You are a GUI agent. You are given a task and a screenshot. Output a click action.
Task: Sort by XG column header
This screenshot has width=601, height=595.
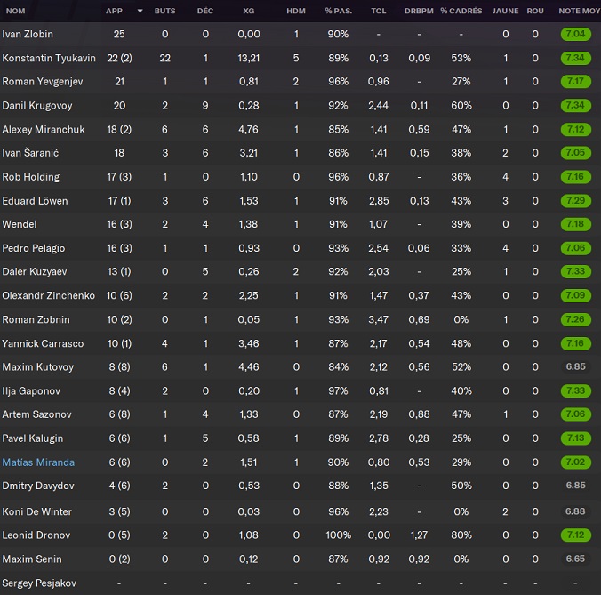point(249,11)
